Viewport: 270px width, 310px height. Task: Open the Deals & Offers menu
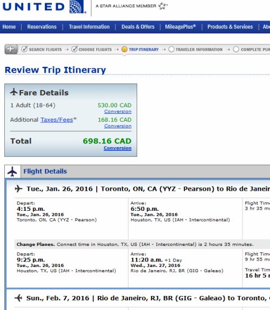[138, 27]
